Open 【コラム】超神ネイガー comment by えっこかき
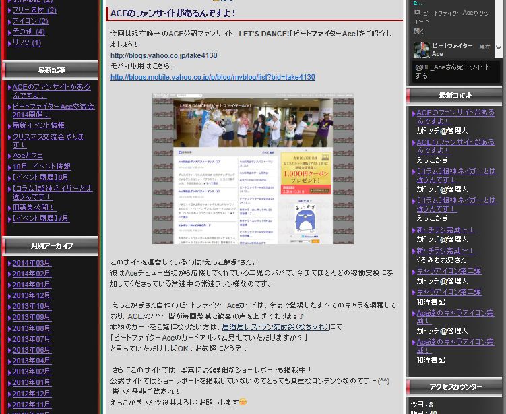 click(456, 204)
